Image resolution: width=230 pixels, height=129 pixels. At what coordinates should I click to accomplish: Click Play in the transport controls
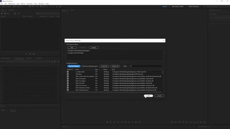pyautogui.click(x=111, y=122)
